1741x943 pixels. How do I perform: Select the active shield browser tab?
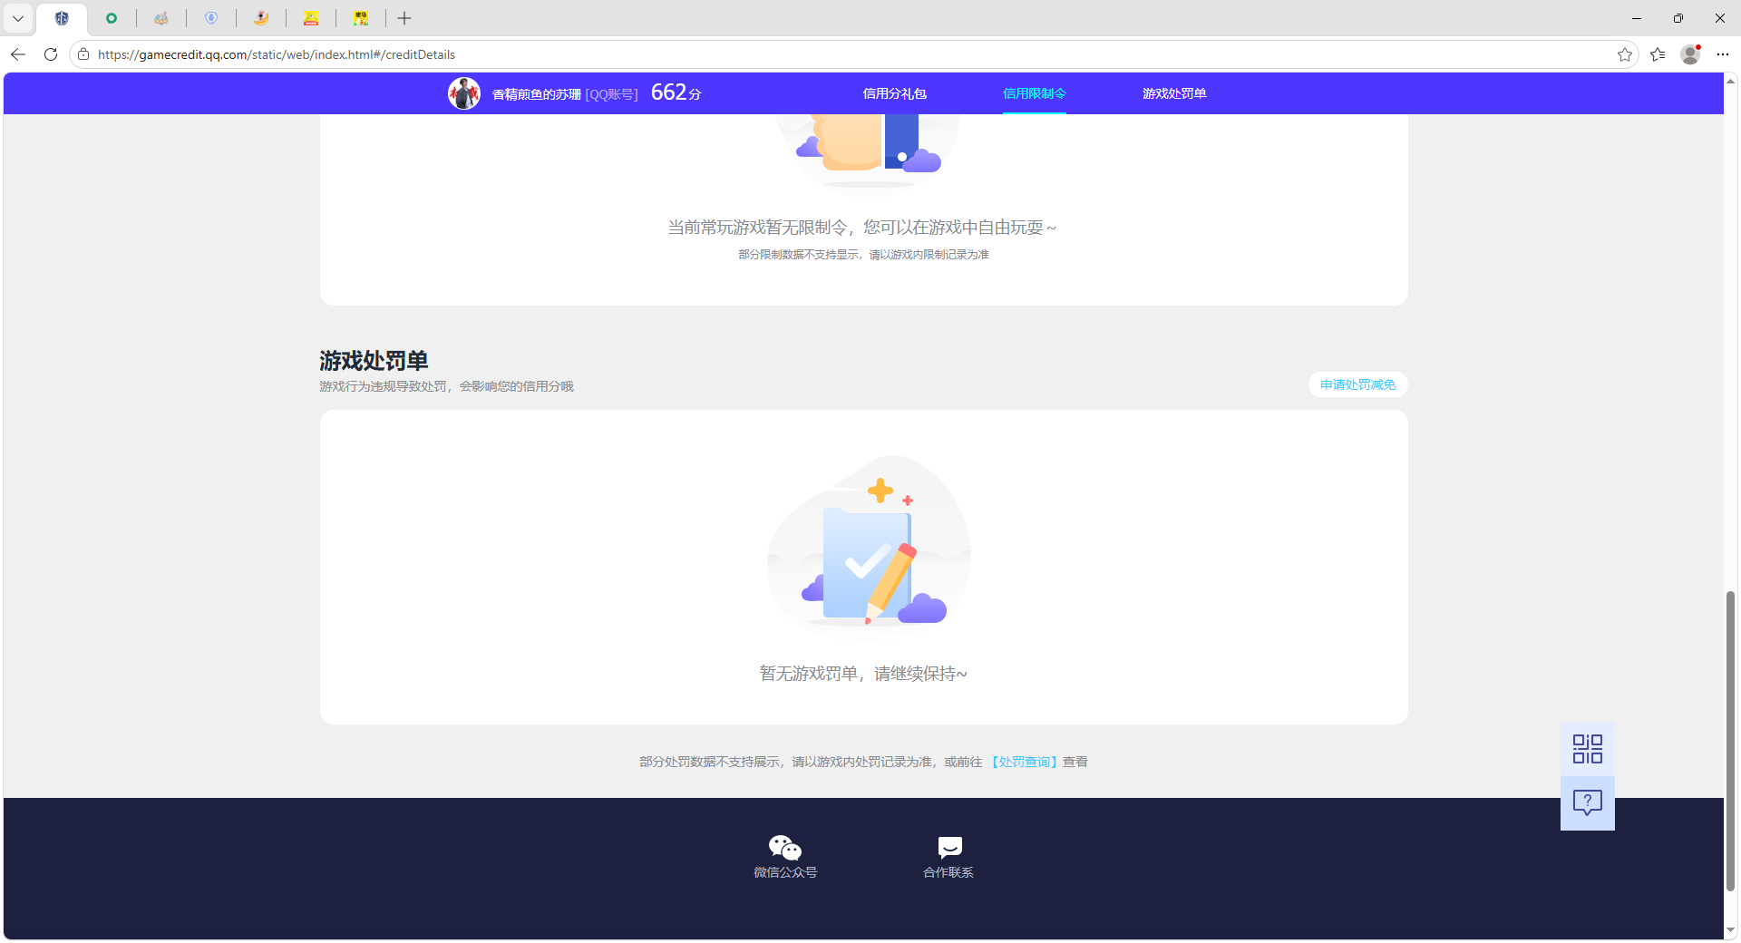point(62,18)
